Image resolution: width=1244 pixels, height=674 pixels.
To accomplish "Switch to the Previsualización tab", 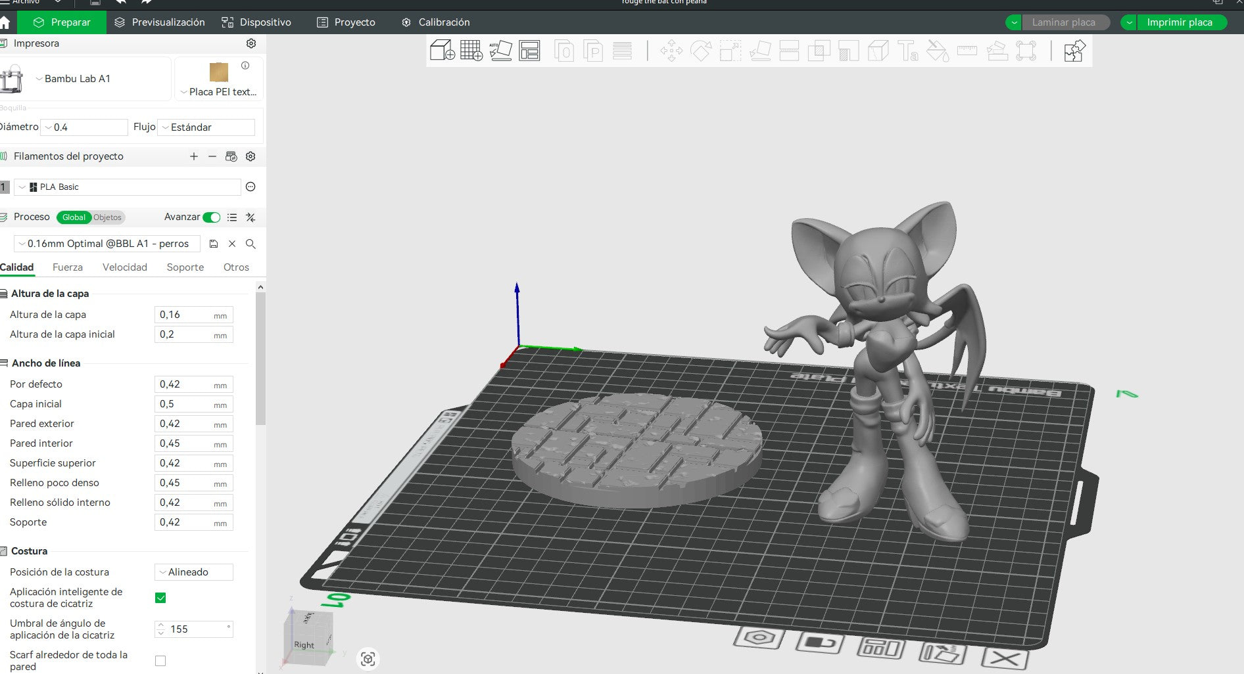I will click(160, 22).
